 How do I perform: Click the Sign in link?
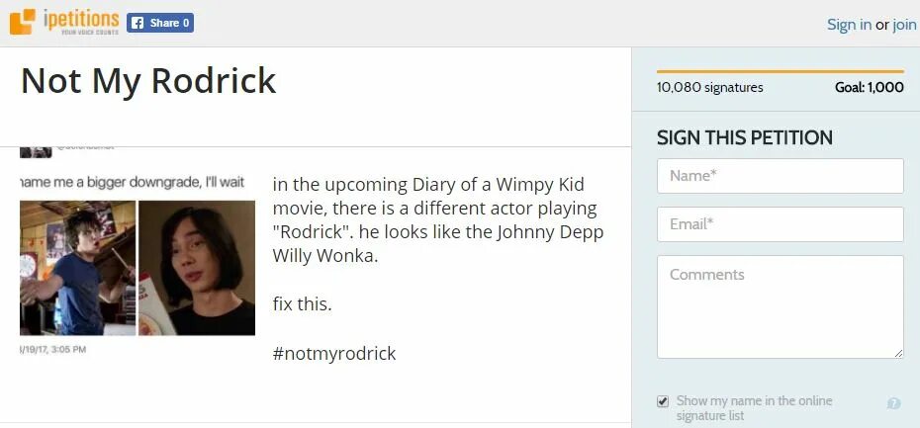pyautogui.click(x=849, y=25)
